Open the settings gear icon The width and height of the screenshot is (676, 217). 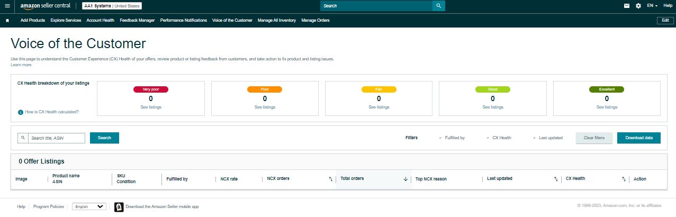point(638,6)
